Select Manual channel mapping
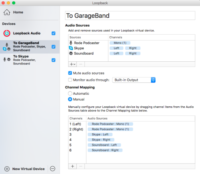 (x=70, y=99)
